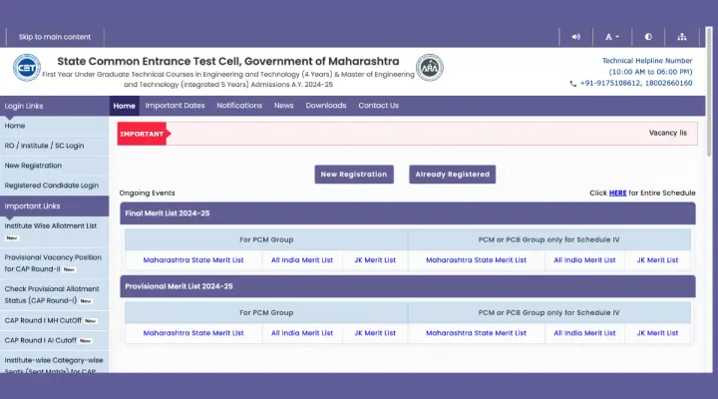This screenshot has height=399, width=718.
Task: Click the New Registration button
Action: 354,175
